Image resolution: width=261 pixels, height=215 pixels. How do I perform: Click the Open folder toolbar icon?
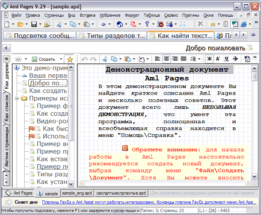tap(20, 24)
